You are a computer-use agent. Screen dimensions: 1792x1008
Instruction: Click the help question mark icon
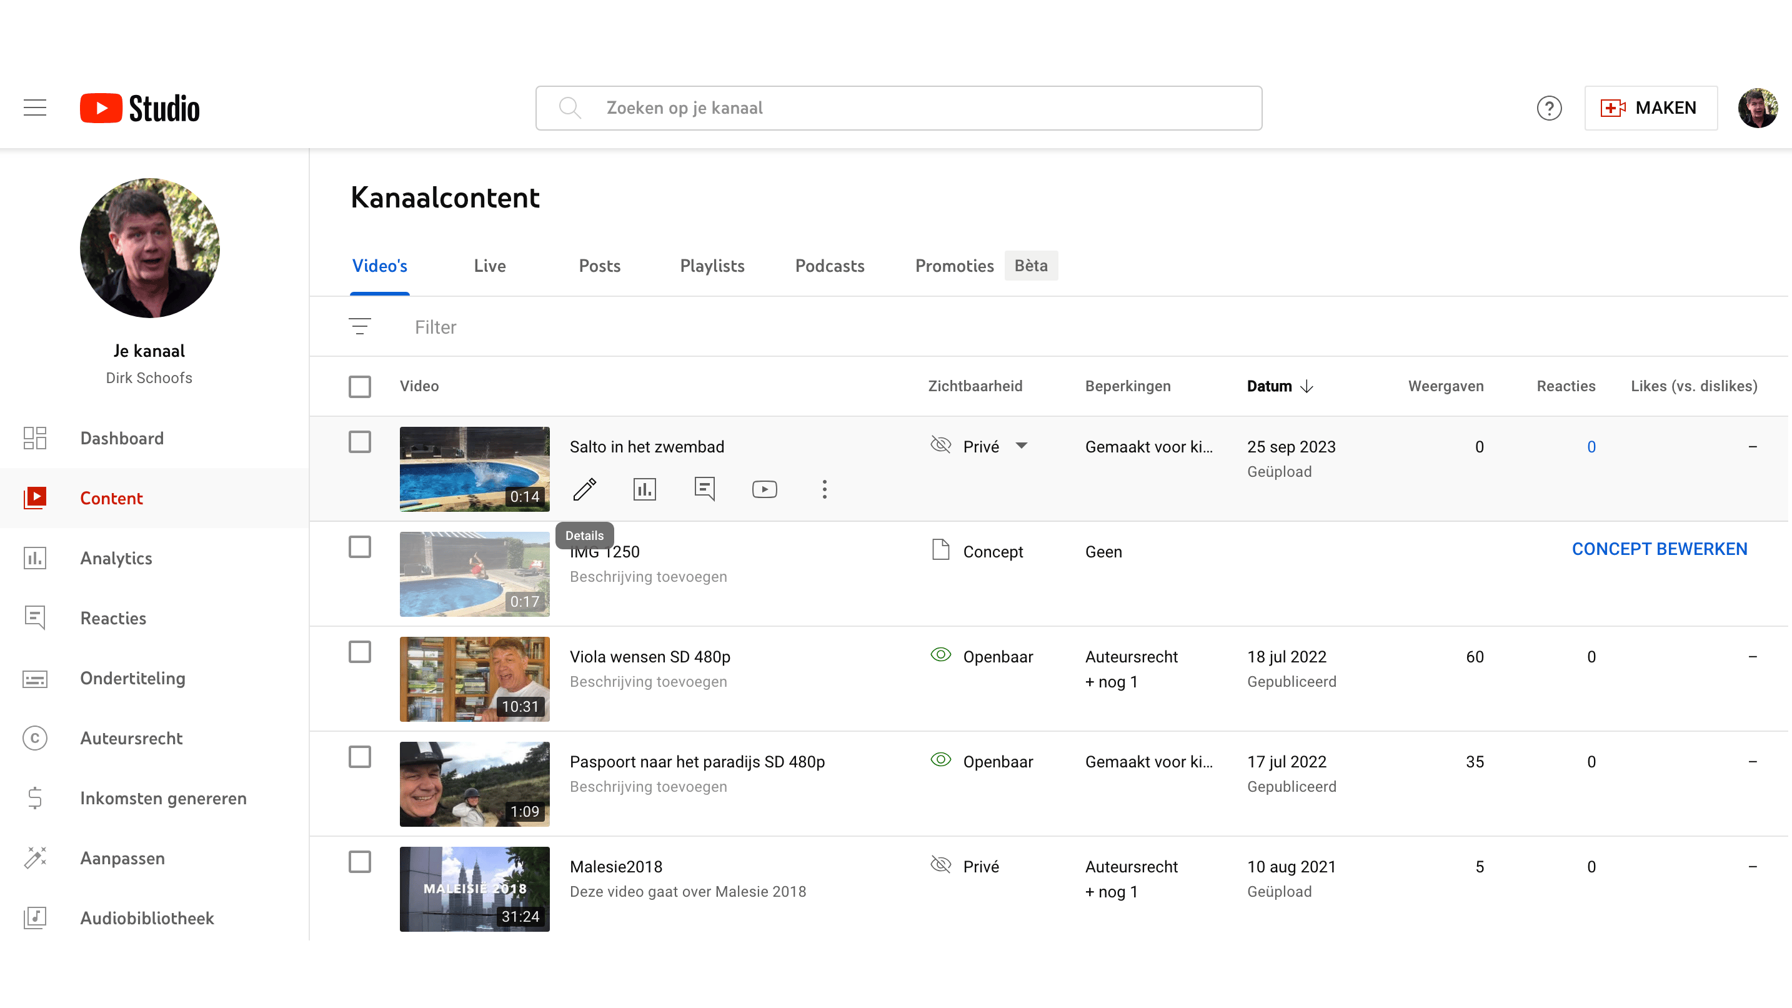pyautogui.click(x=1549, y=108)
